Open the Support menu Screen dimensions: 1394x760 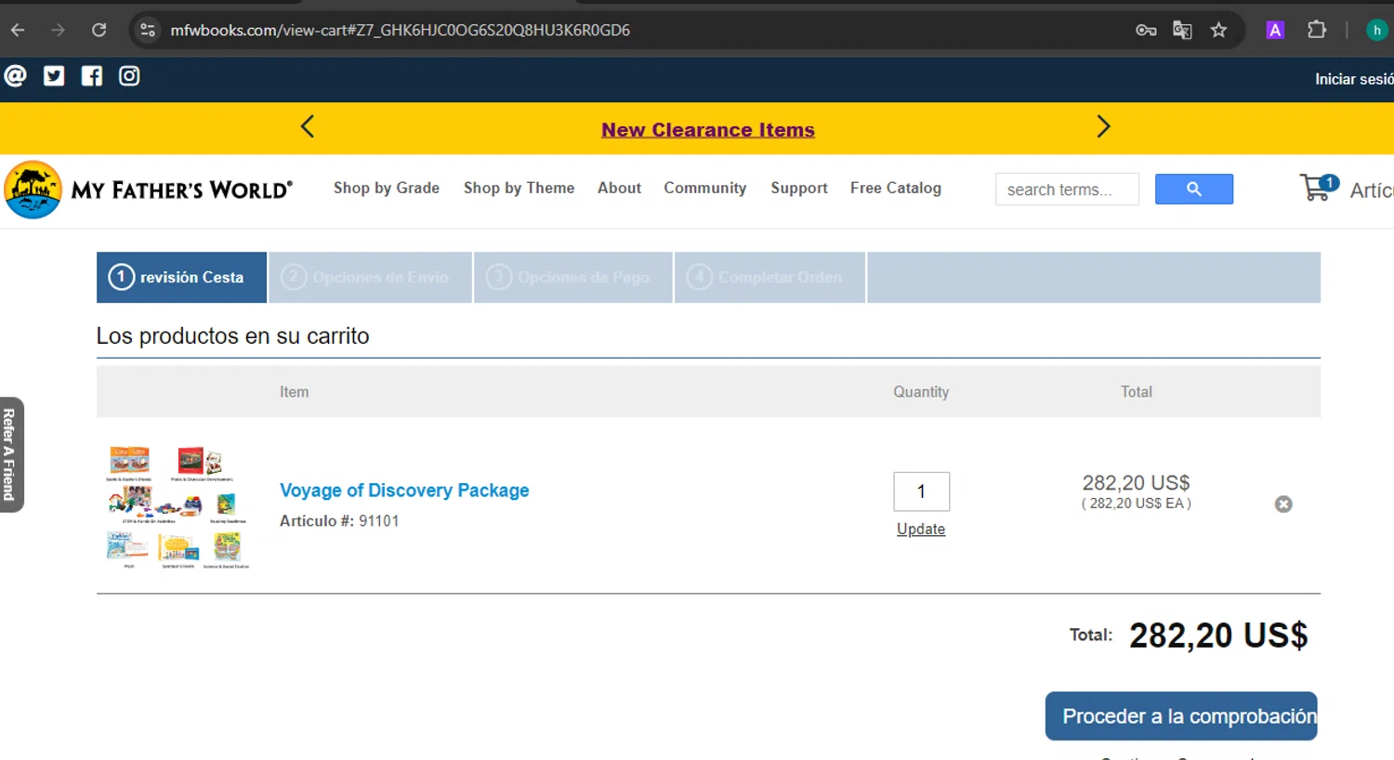(799, 188)
